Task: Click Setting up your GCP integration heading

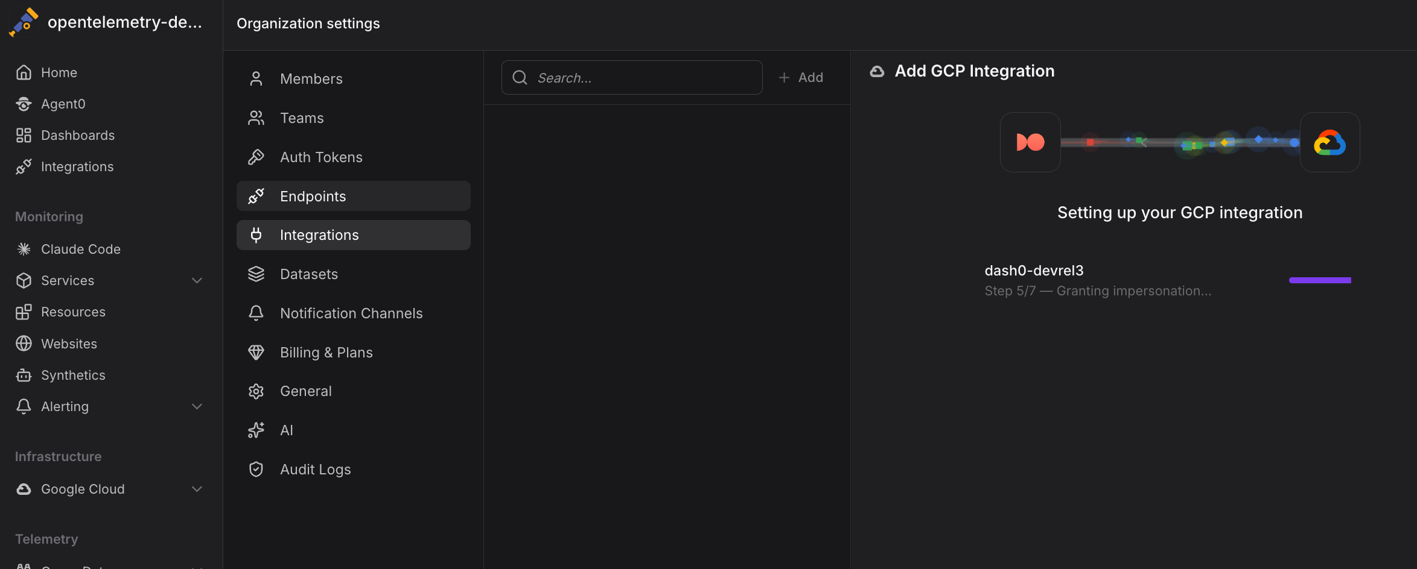Action: (x=1180, y=213)
